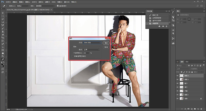This screenshot has height=111, width=206.
Task: Click the 不透明度 input field in fill dialog
Action: pyautogui.click(x=86, y=53)
